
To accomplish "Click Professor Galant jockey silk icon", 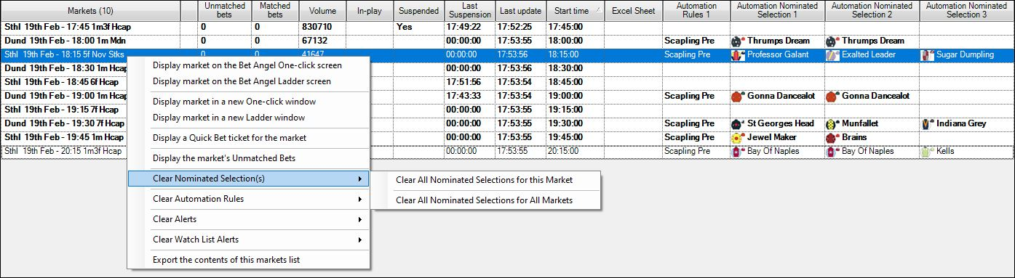I will click(738, 55).
